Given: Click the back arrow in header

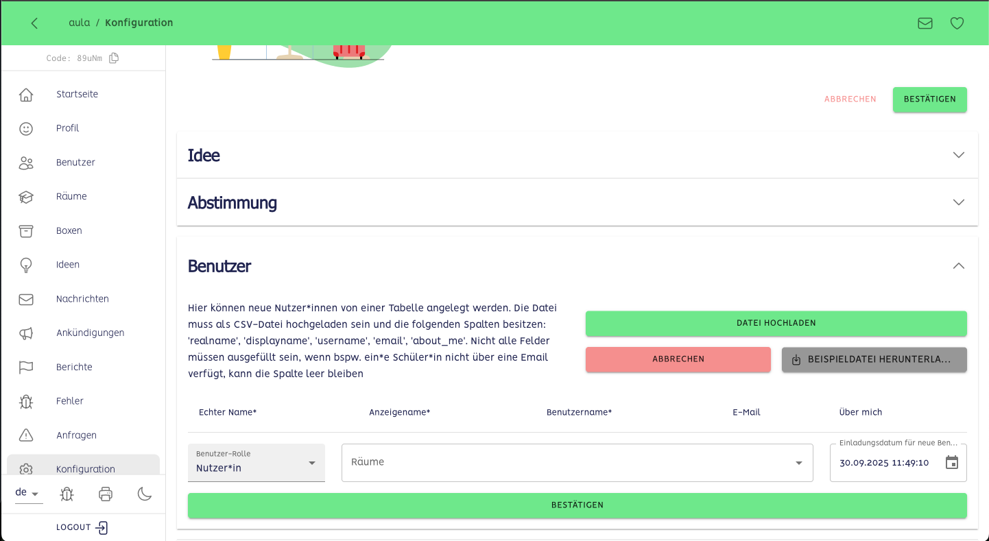Looking at the screenshot, I should (x=34, y=23).
